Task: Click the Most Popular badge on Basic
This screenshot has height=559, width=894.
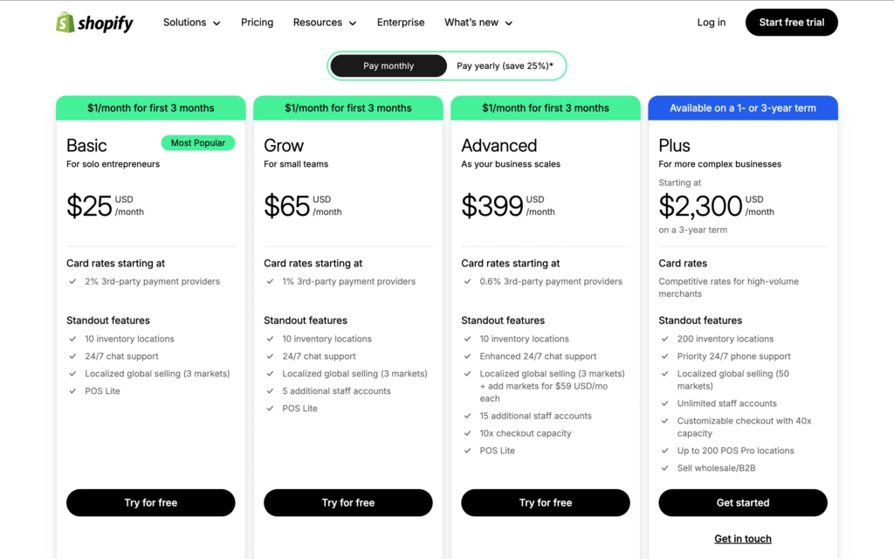Action: (x=198, y=143)
